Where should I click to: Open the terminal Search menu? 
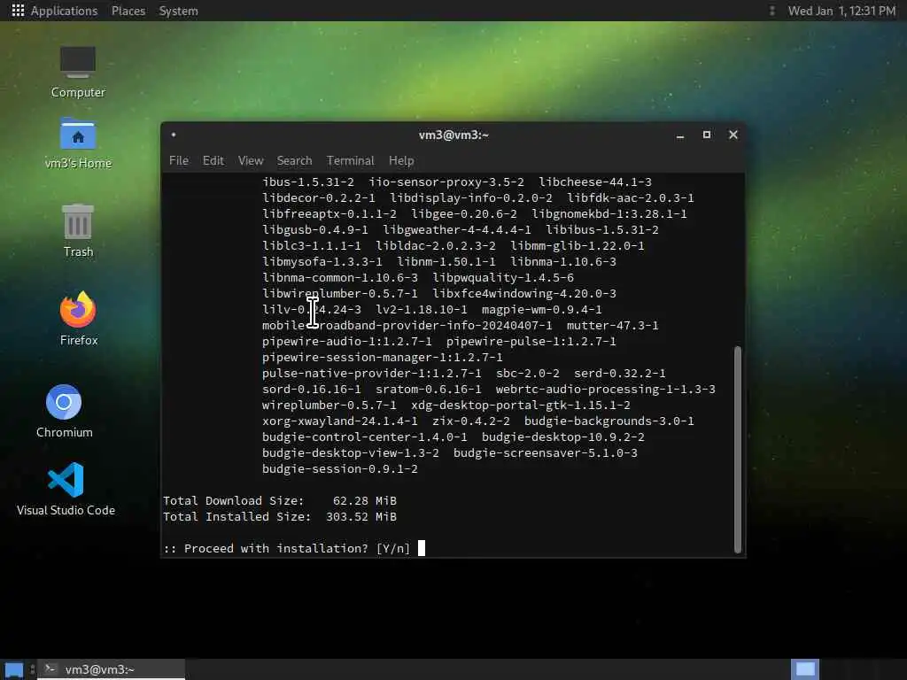(x=294, y=161)
